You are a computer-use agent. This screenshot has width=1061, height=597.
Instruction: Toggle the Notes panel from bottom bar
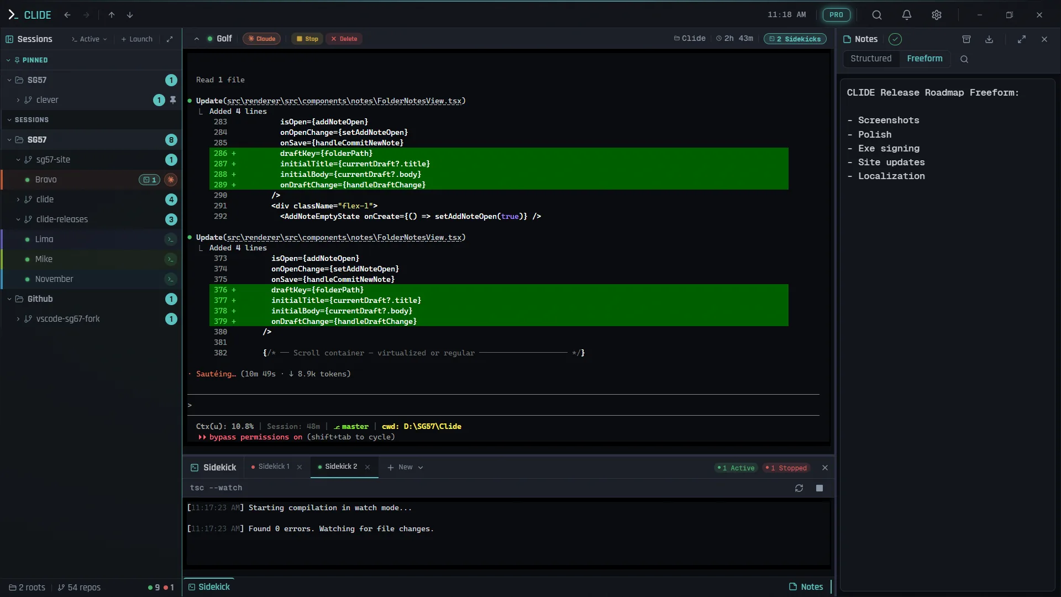[x=806, y=587]
